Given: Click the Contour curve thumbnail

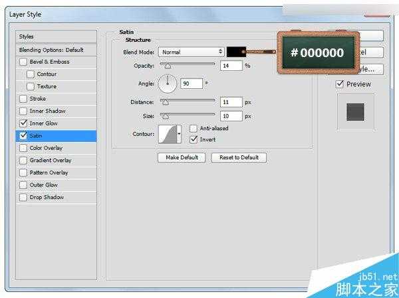Looking at the screenshot, I should click(166, 134).
